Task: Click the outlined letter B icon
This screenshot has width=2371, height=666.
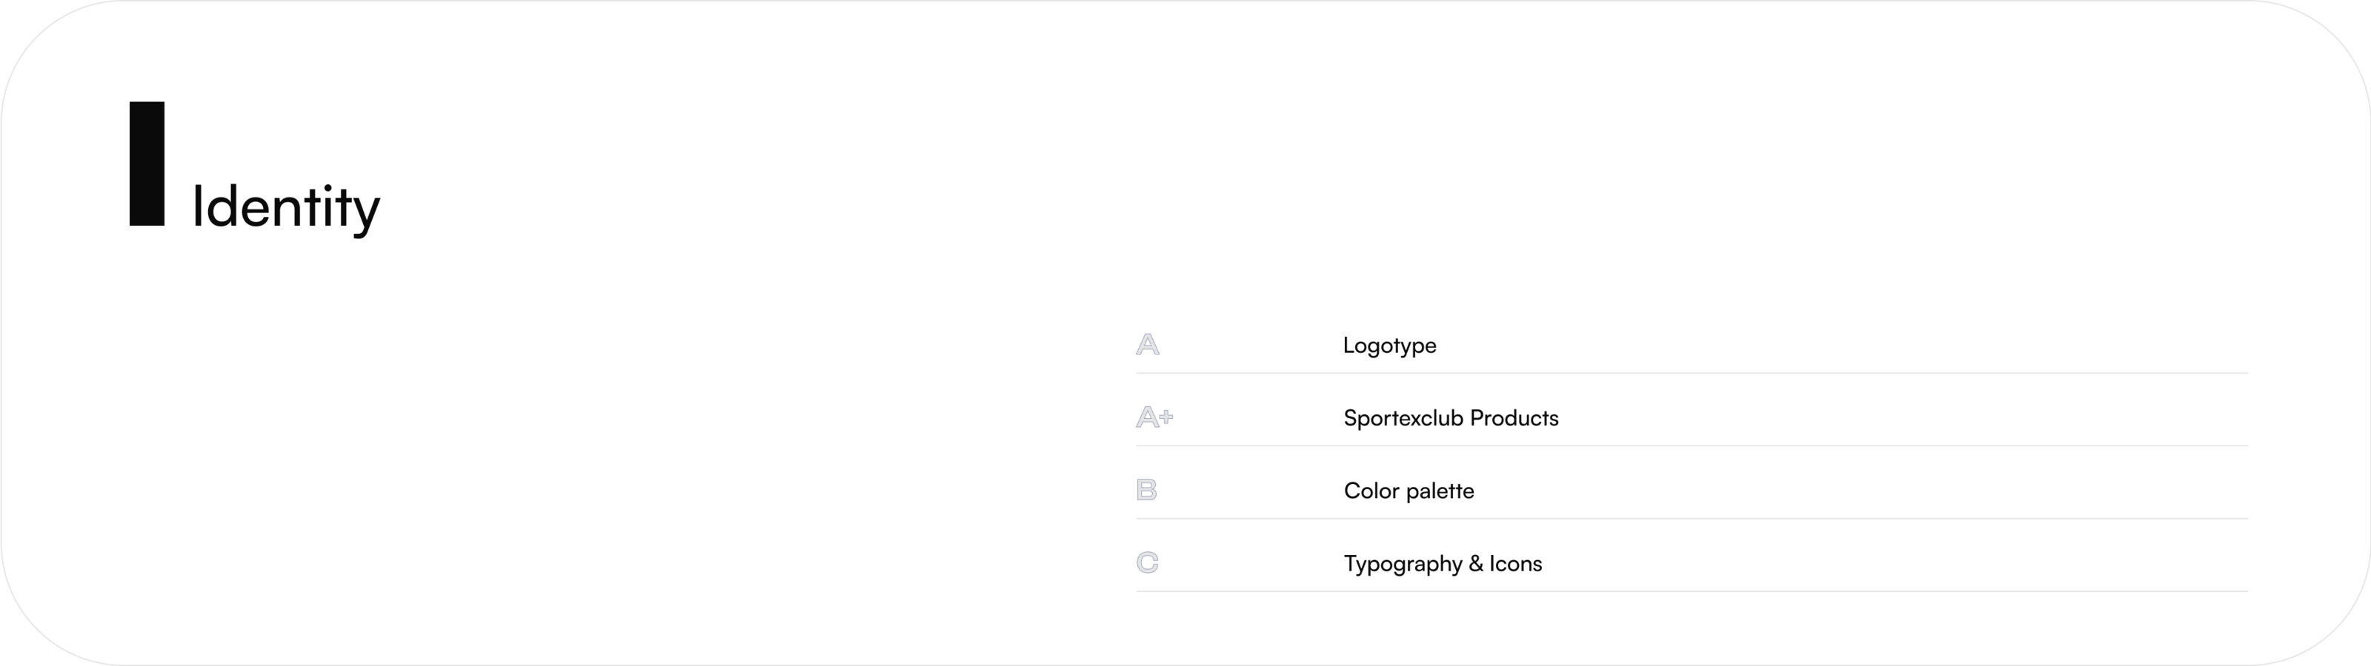Action: click(x=1146, y=491)
